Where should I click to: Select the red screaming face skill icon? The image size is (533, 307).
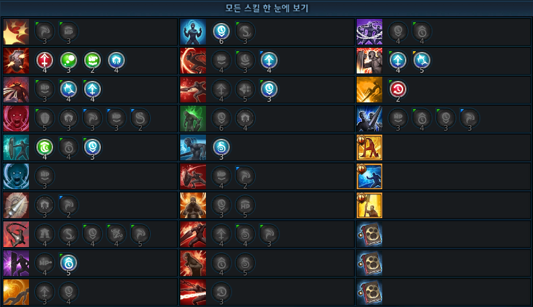pos(16,118)
